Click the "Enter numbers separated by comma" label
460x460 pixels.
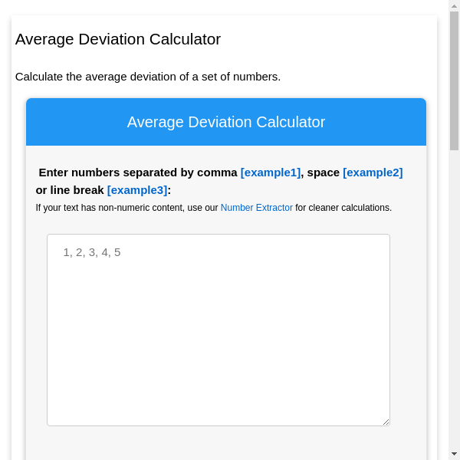(138, 172)
